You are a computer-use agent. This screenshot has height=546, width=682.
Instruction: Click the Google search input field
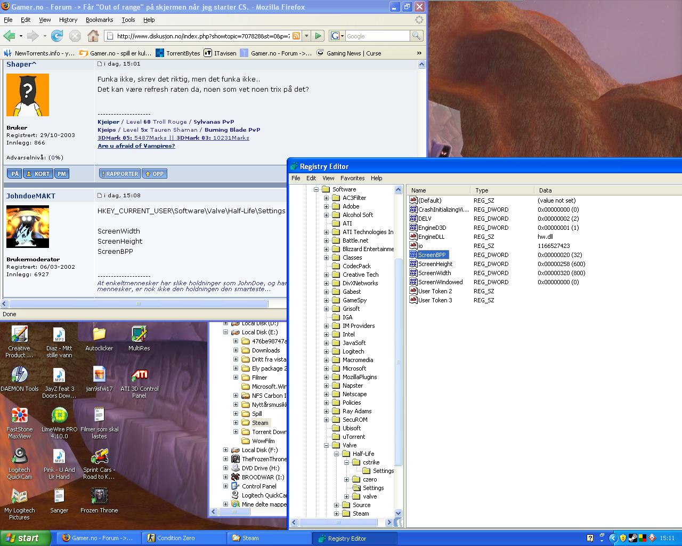click(377, 36)
